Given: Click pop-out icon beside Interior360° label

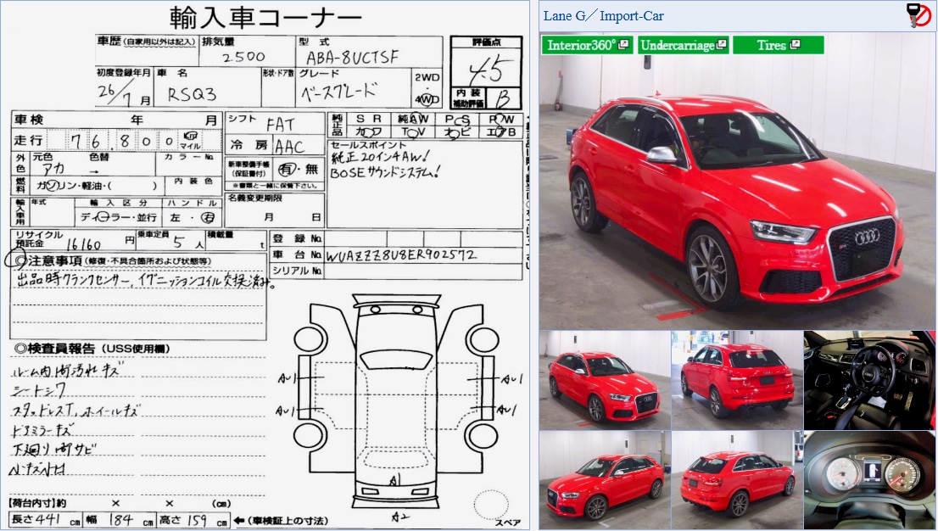Looking at the screenshot, I should click(624, 45).
